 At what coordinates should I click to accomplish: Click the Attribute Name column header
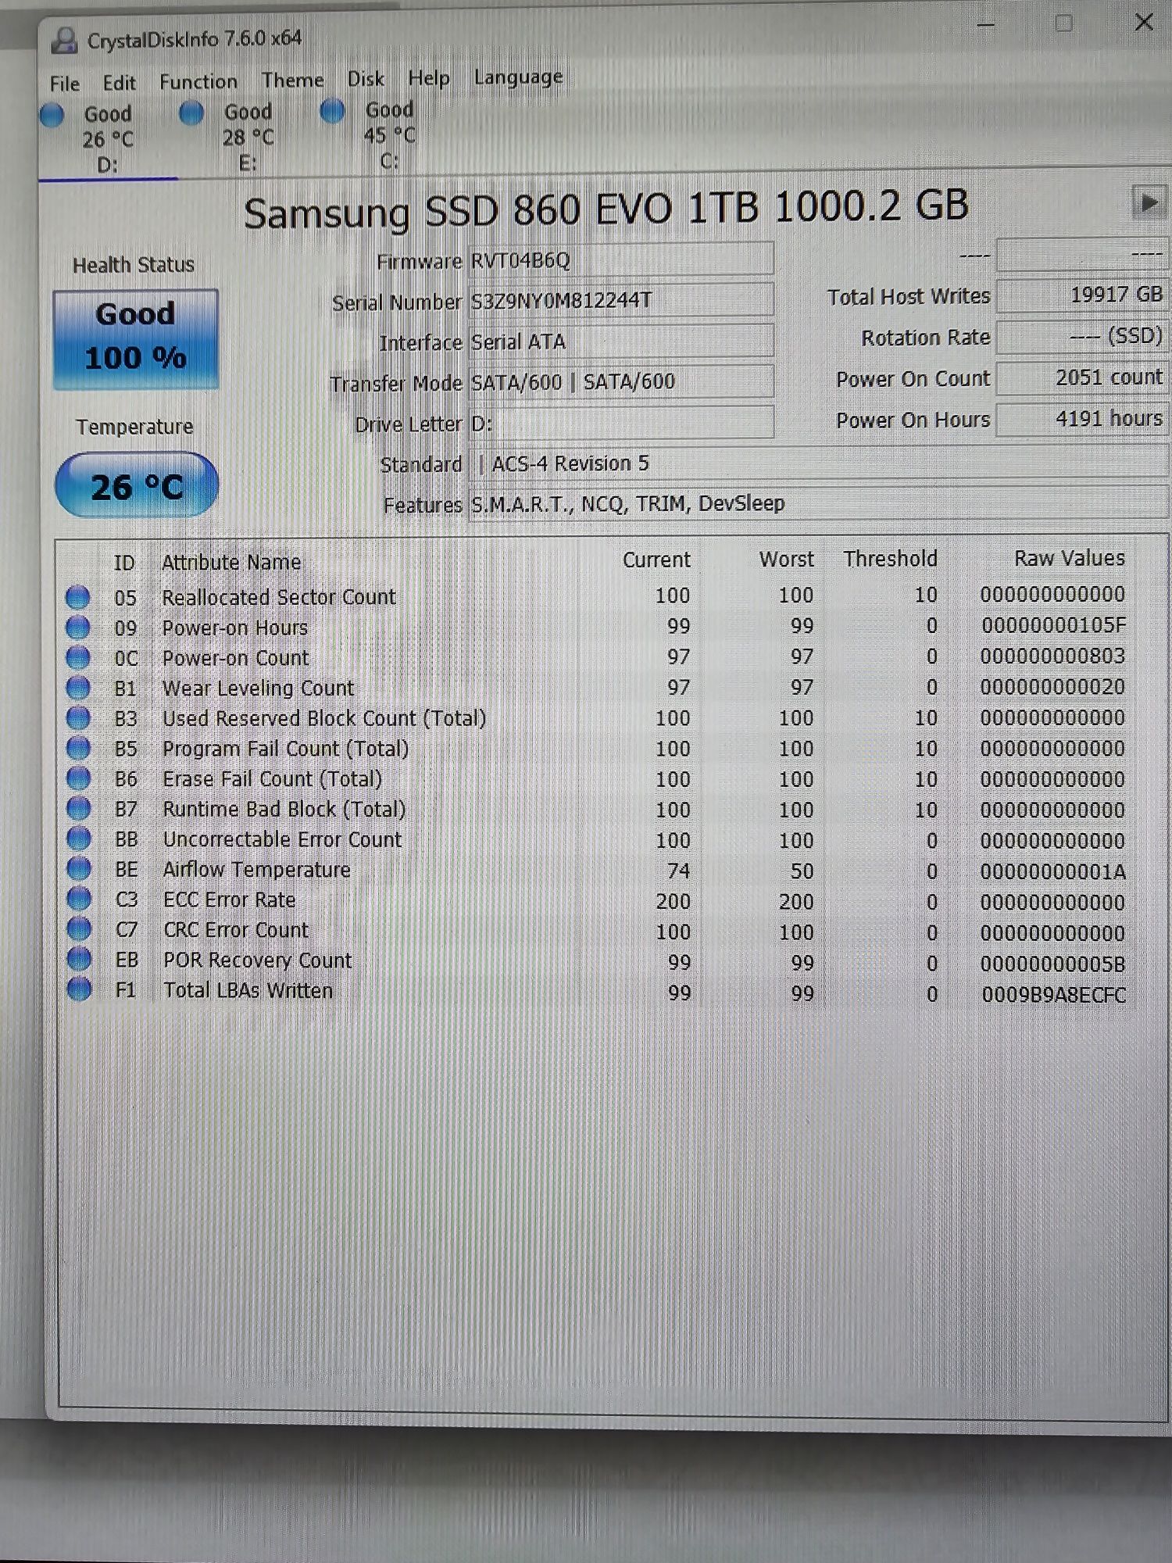231,562
